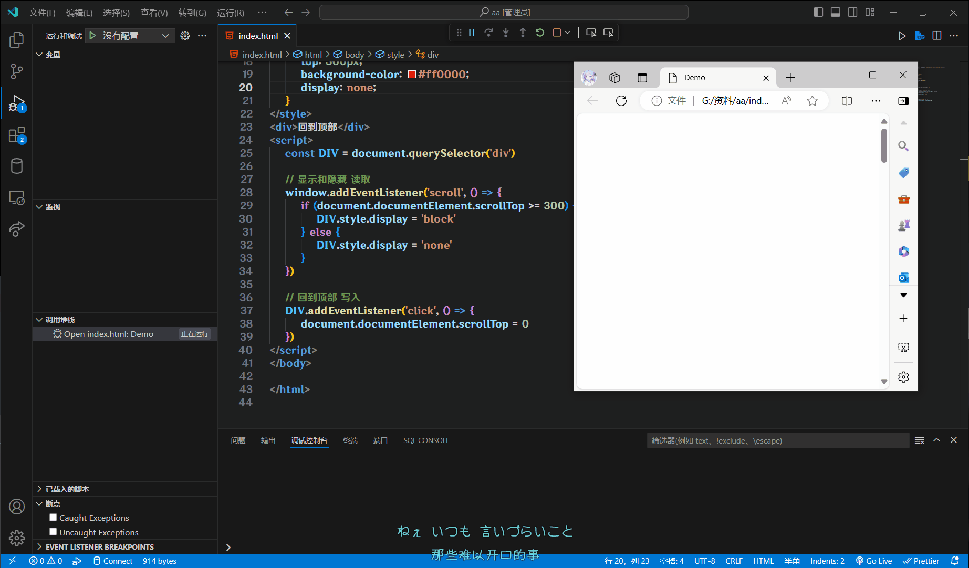969x568 pixels.
Task: Click the #ff0000 red color swatch
Action: point(412,75)
